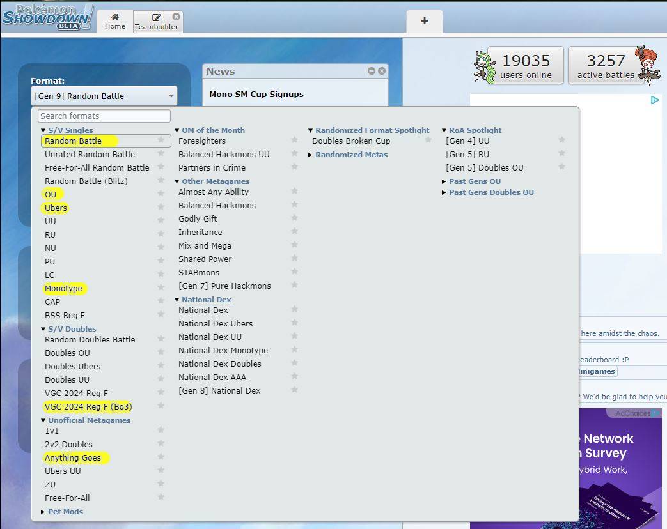Toggle favorite star for National Dex
This screenshot has width=667, height=529.
pos(294,309)
